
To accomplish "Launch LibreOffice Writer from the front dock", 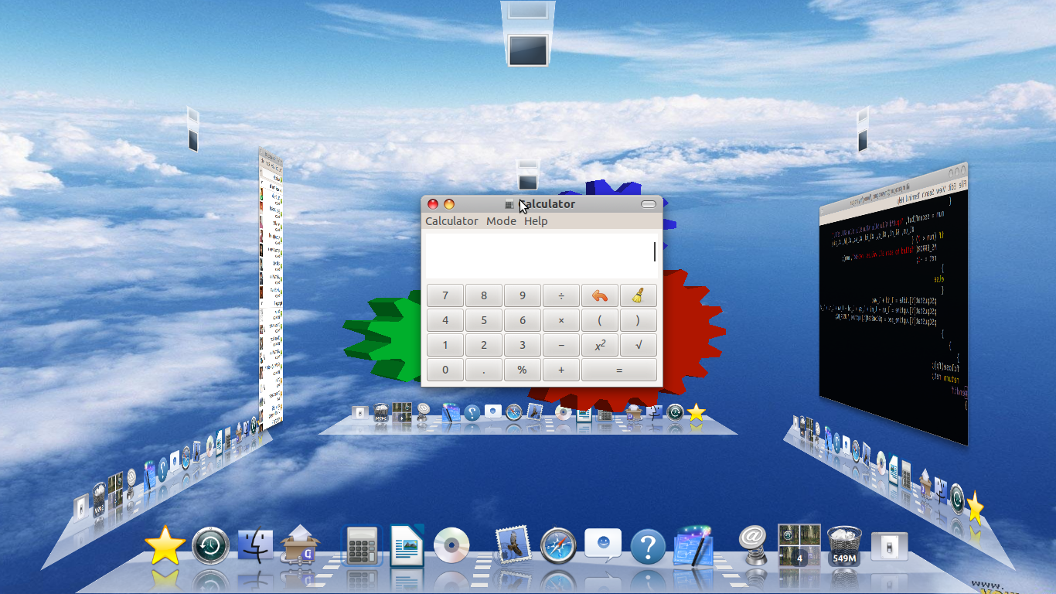I will (407, 545).
